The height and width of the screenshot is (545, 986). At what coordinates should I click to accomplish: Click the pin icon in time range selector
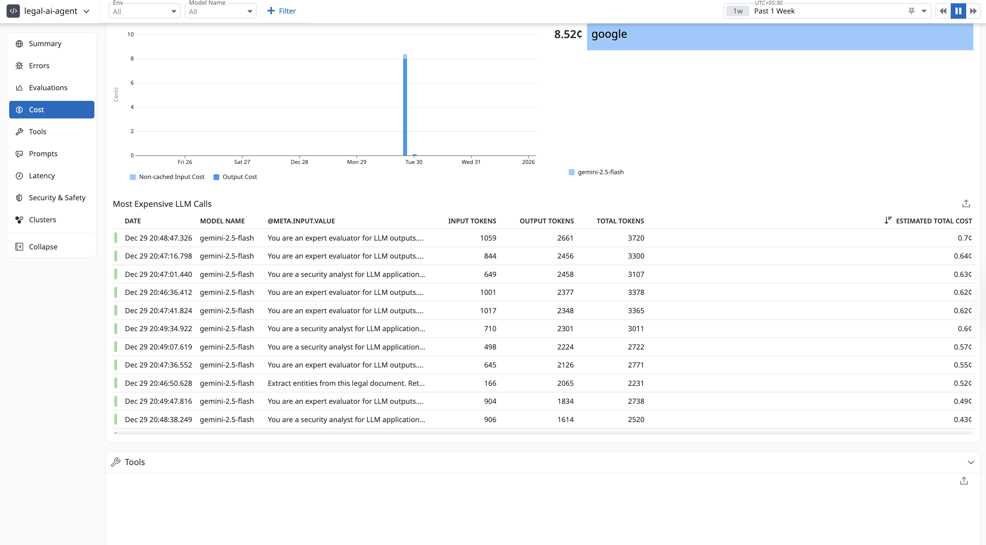pyautogui.click(x=911, y=11)
